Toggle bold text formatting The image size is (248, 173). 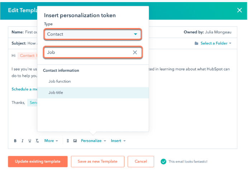coord(15,141)
